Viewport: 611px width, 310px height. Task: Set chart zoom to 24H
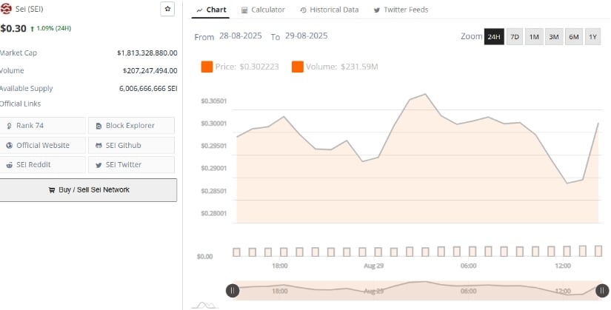click(494, 36)
